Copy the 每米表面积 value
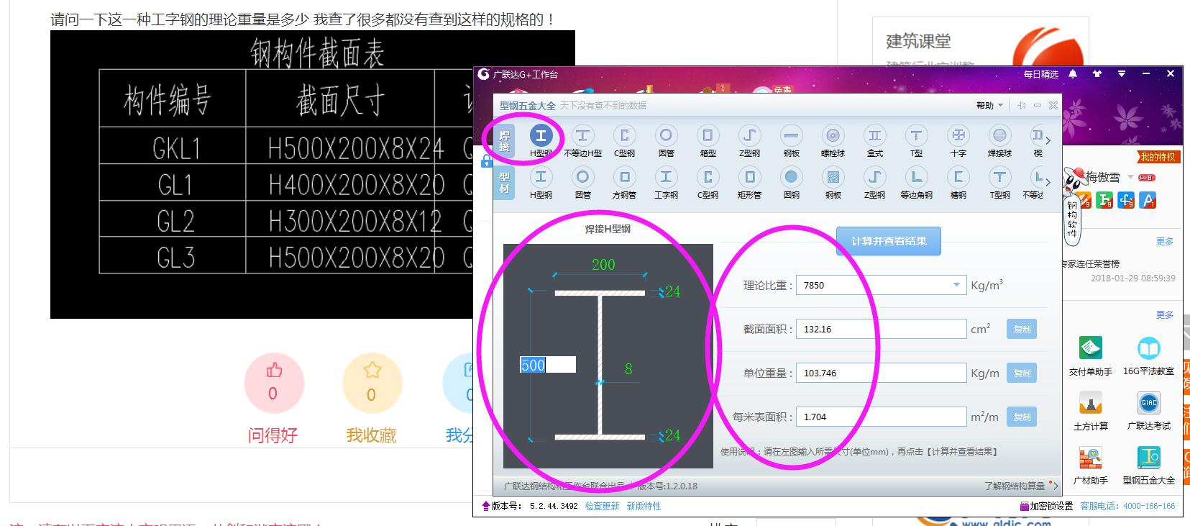The image size is (1190, 526). 1022,417
